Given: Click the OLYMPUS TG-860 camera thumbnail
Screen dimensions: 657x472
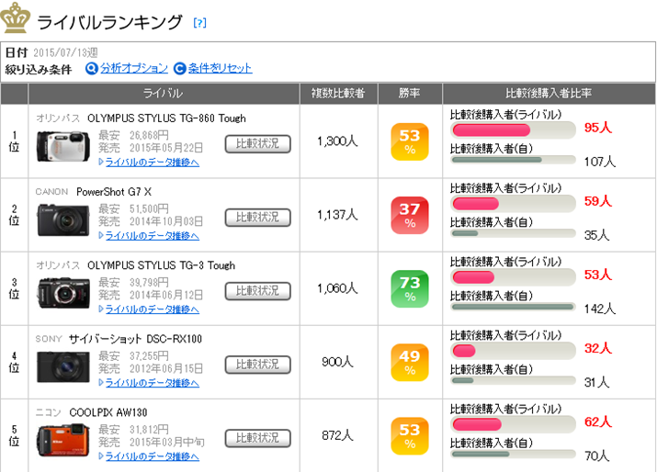Looking at the screenshot, I should [63, 145].
